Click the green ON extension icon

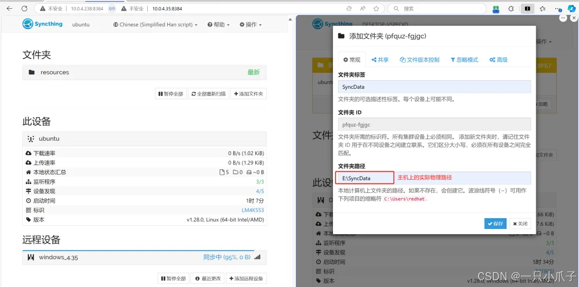tap(496, 9)
